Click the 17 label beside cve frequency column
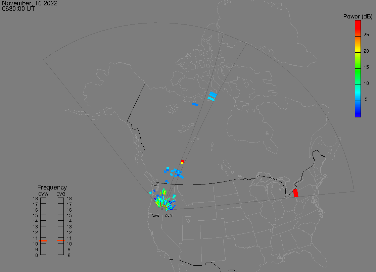This screenshot has width=376, height=272. [x=69, y=205]
